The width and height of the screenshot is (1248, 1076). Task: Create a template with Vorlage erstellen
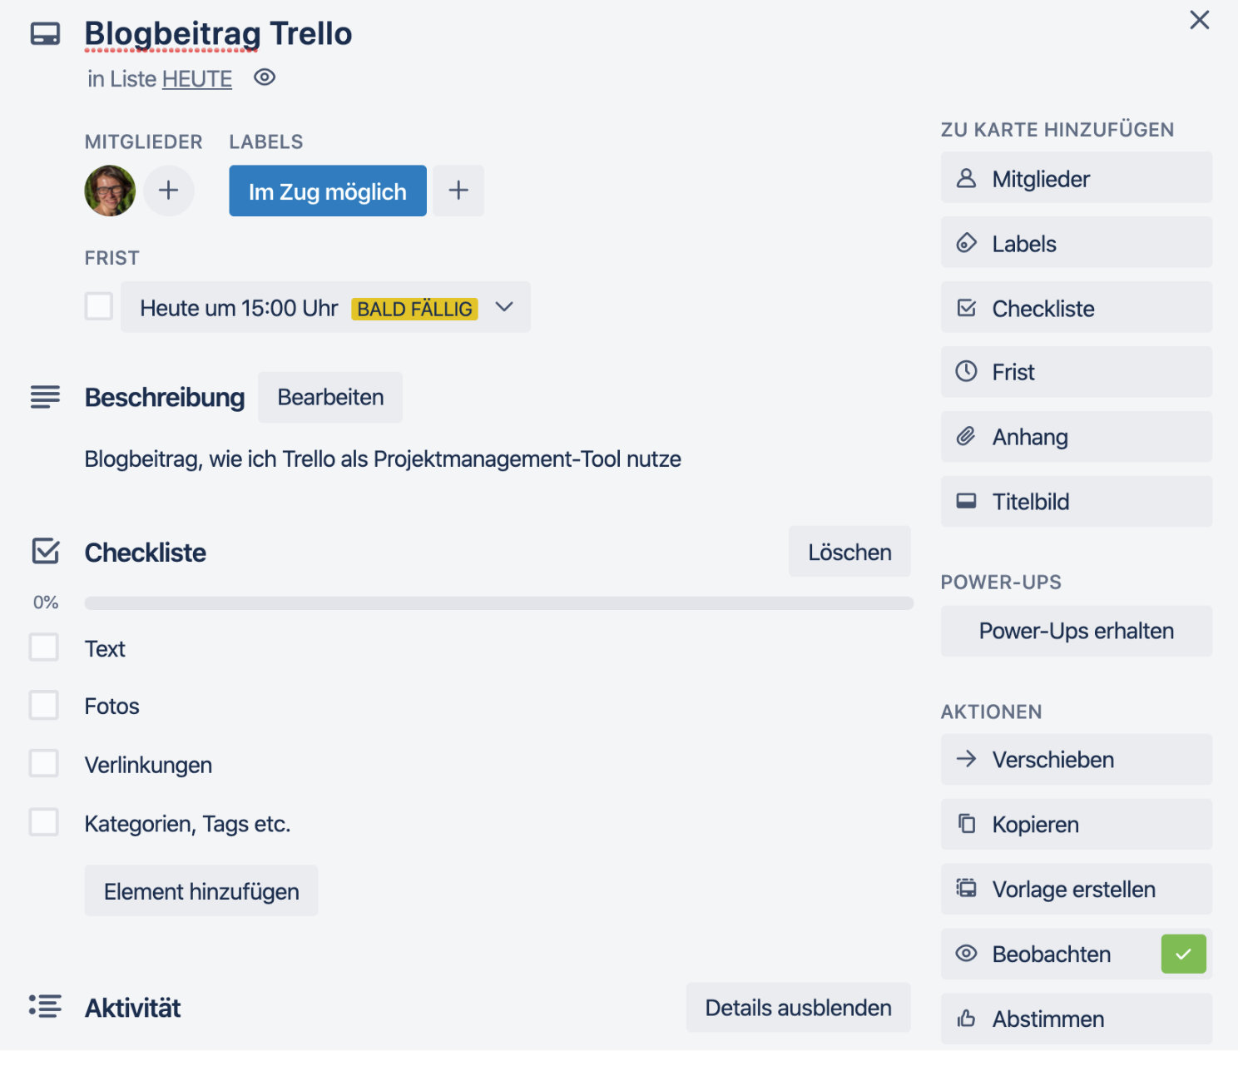pos(1076,889)
